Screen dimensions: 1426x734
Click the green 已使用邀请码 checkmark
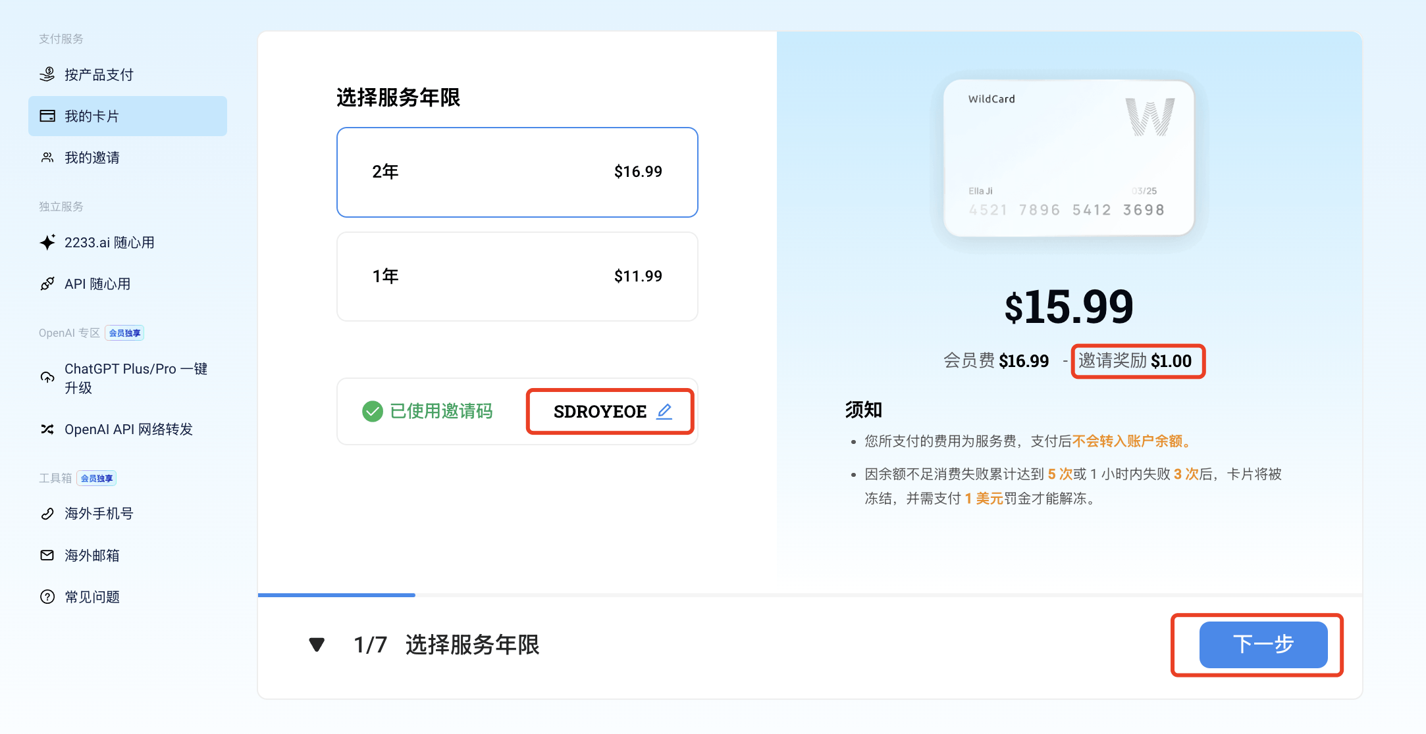[373, 412]
